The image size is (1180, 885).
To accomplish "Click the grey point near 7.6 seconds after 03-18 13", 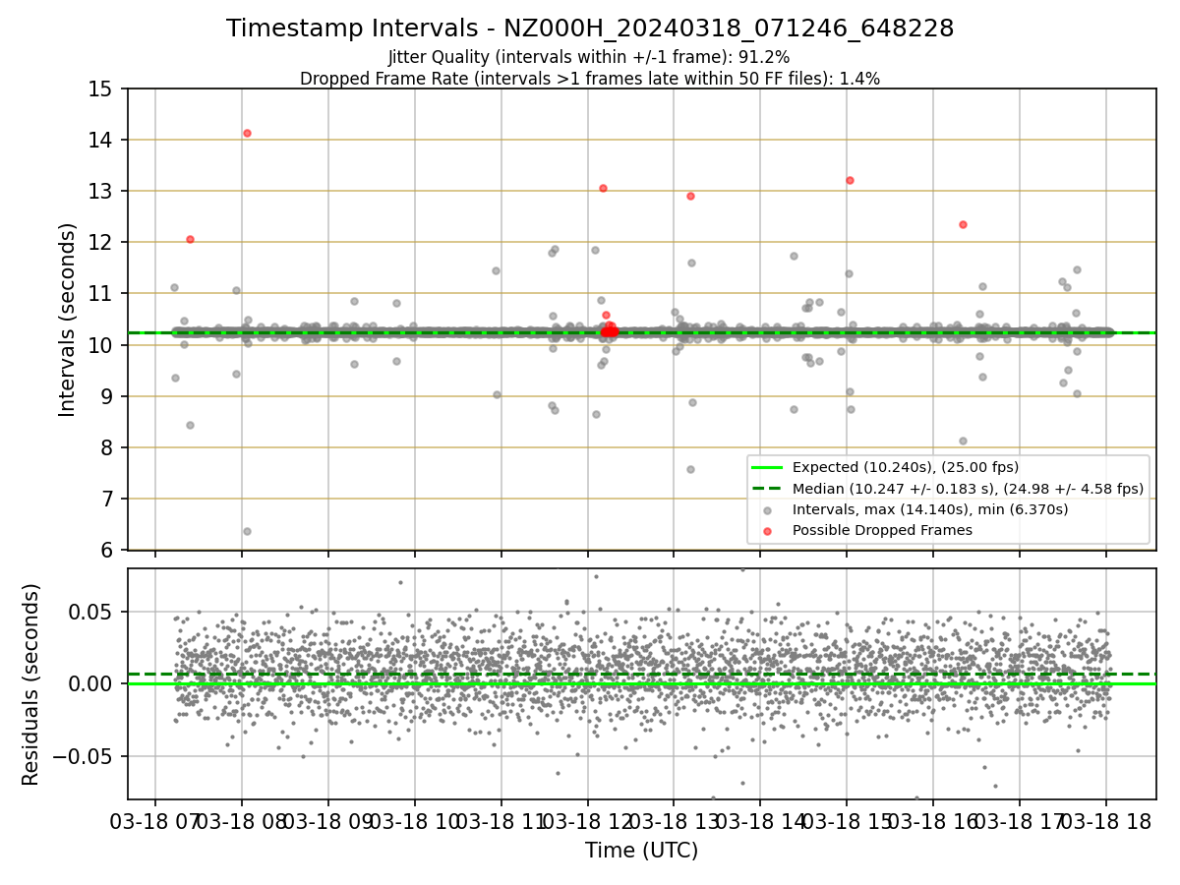I will [x=690, y=469].
